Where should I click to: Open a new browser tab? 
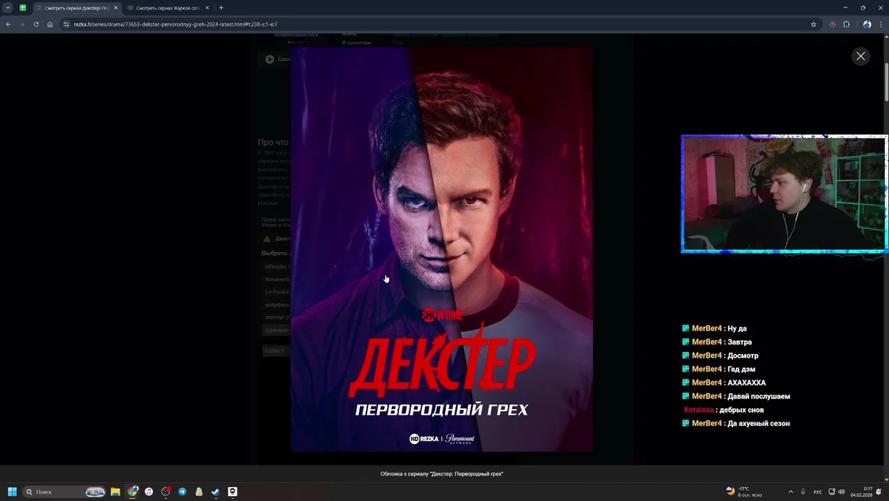221,8
